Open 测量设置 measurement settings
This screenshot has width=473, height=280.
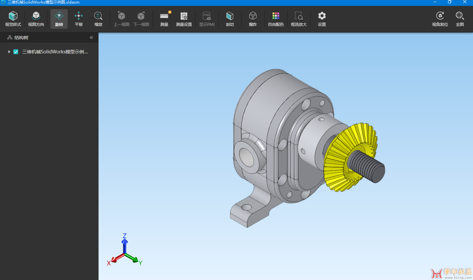tap(184, 19)
